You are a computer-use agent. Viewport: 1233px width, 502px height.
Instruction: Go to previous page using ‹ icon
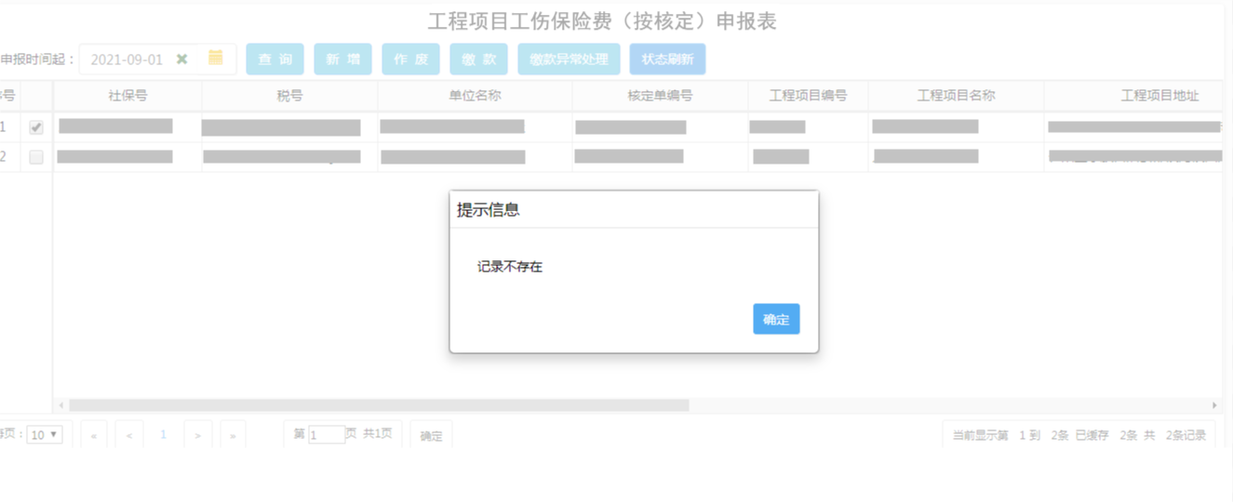pyautogui.click(x=129, y=435)
